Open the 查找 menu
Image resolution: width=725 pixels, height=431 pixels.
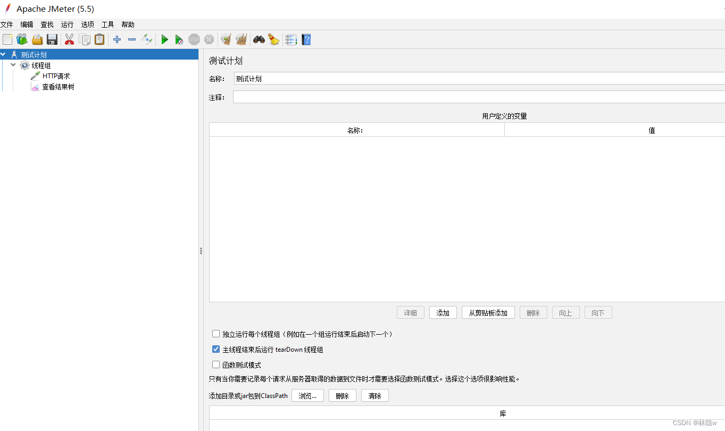tap(47, 24)
